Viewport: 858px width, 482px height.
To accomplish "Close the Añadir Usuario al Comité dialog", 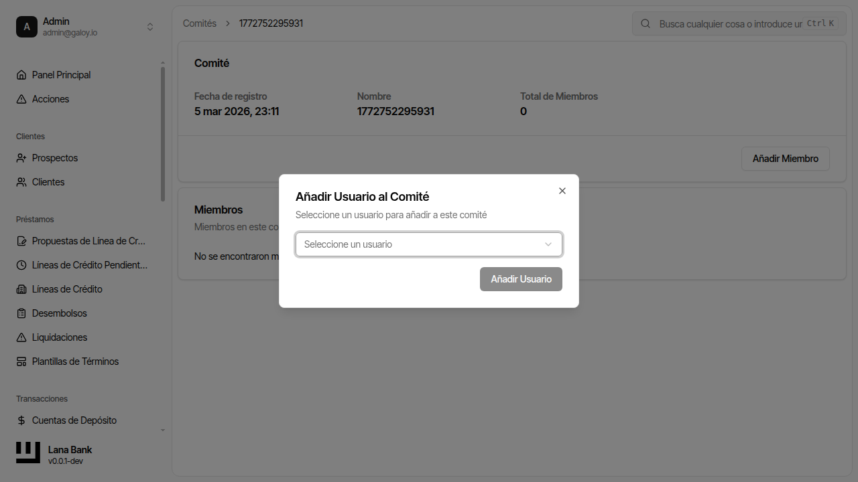I will pos(562,191).
